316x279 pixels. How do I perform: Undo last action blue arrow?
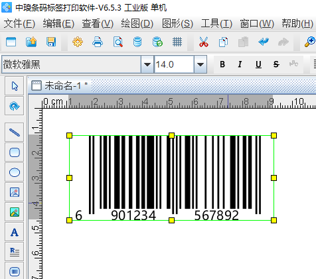click(x=264, y=42)
